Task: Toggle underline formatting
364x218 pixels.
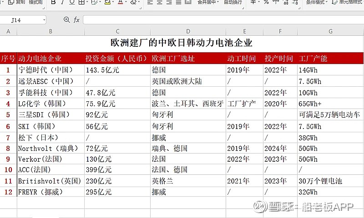Action: [72, 2]
